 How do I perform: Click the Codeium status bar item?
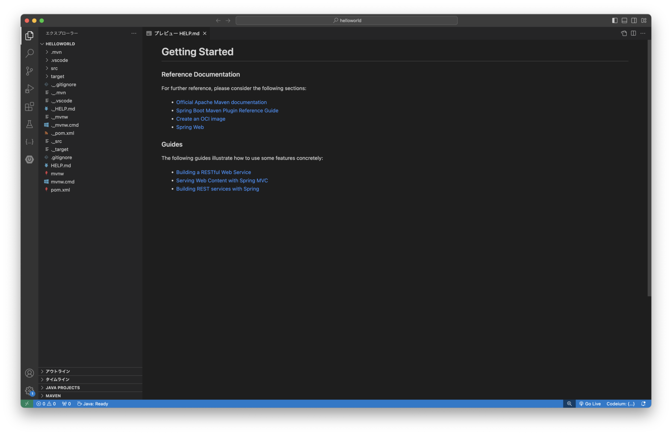coord(621,404)
